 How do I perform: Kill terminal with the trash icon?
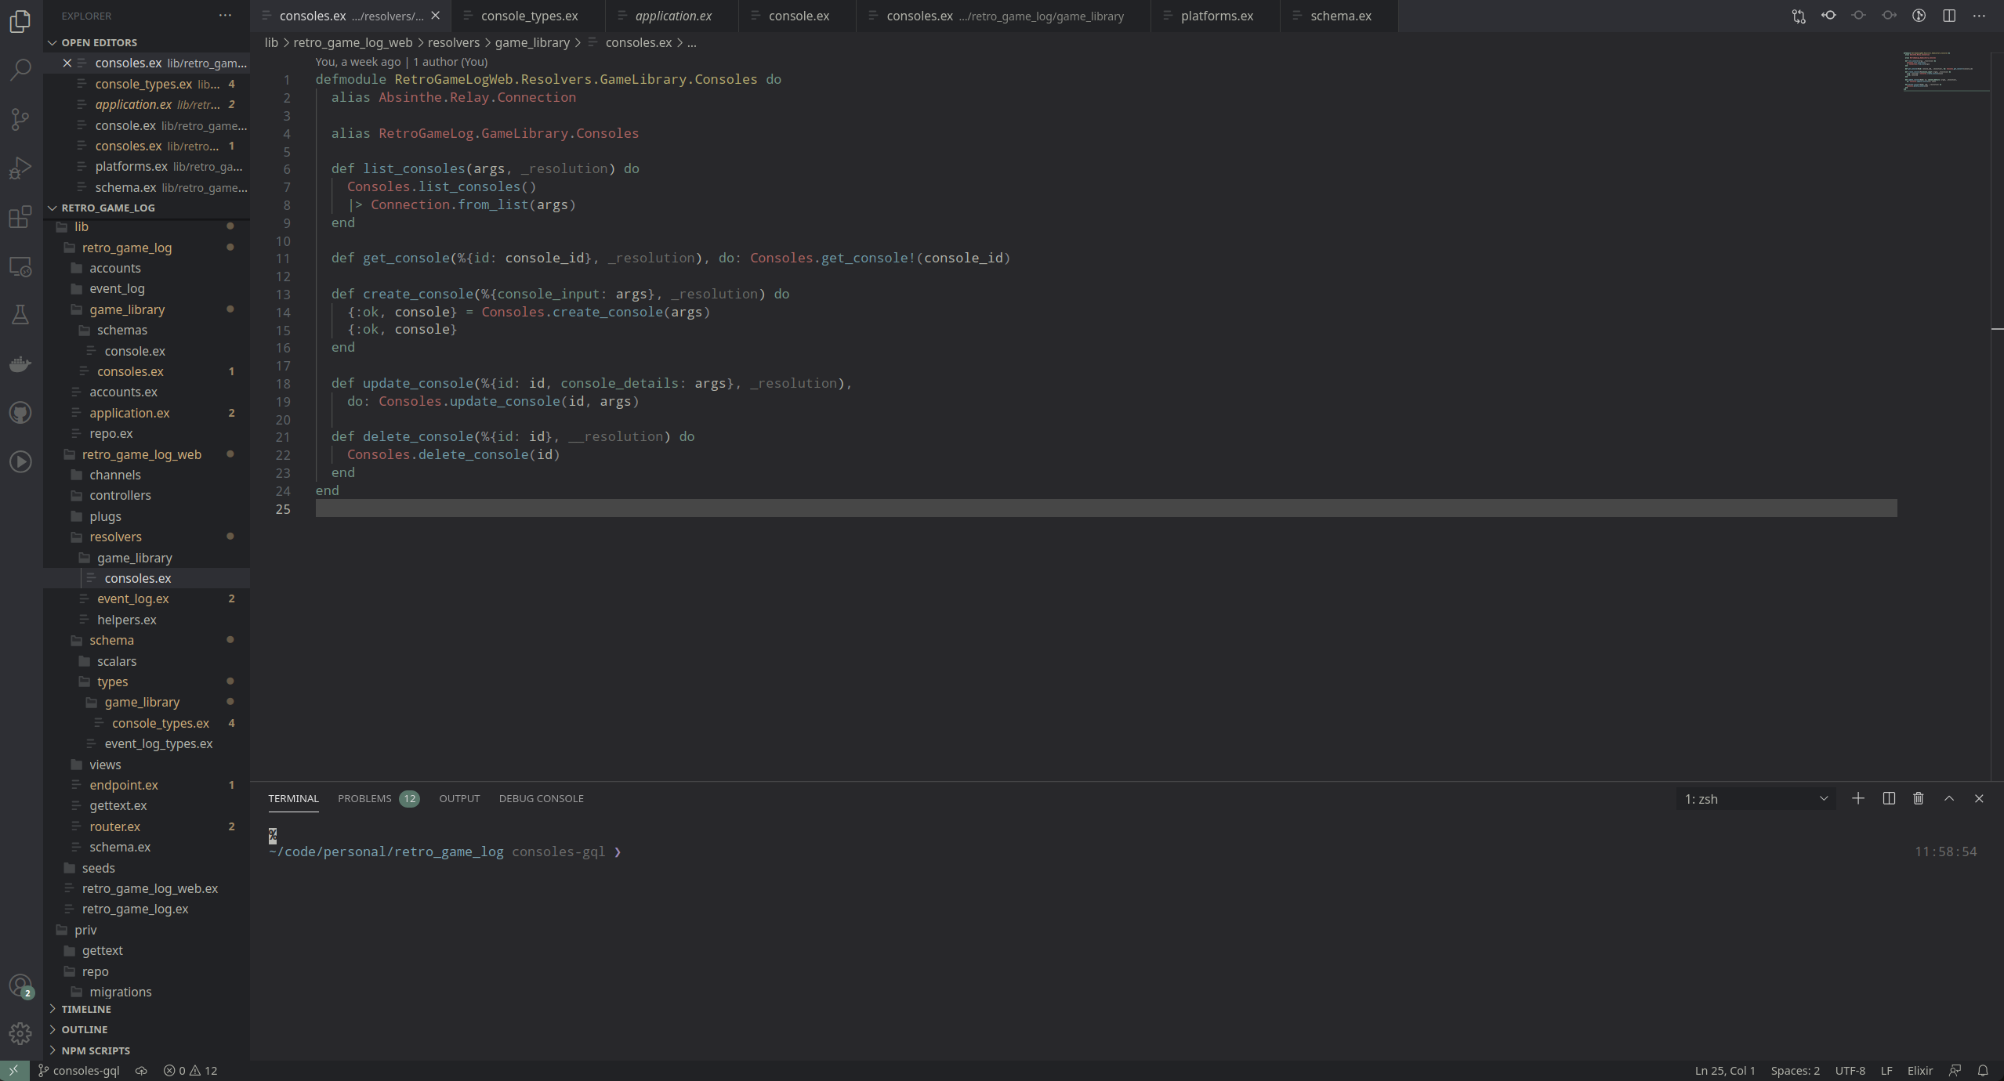tap(1918, 798)
